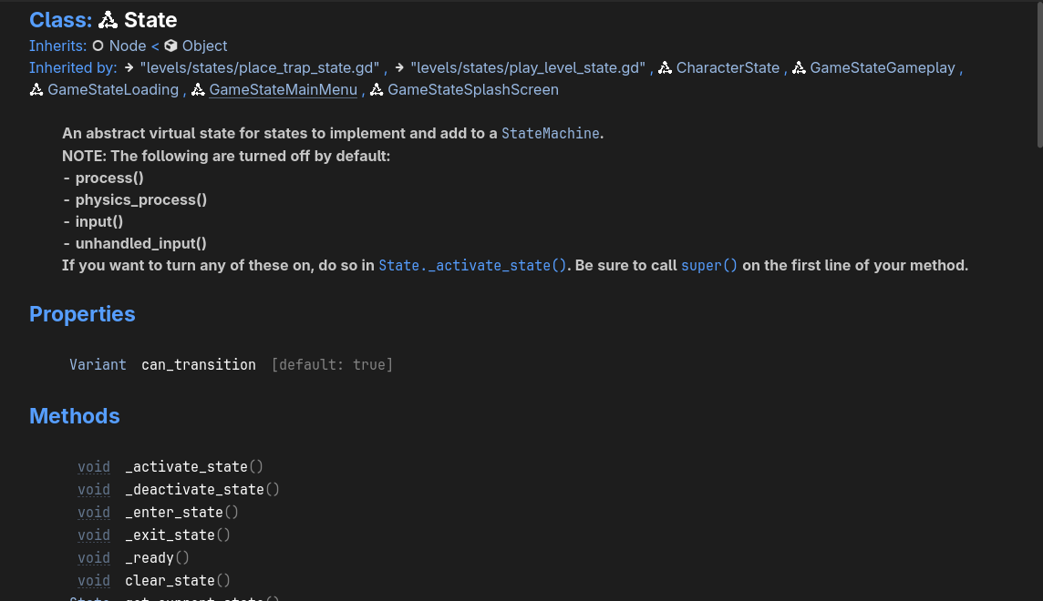Click the Object cube icon

[x=171, y=46]
